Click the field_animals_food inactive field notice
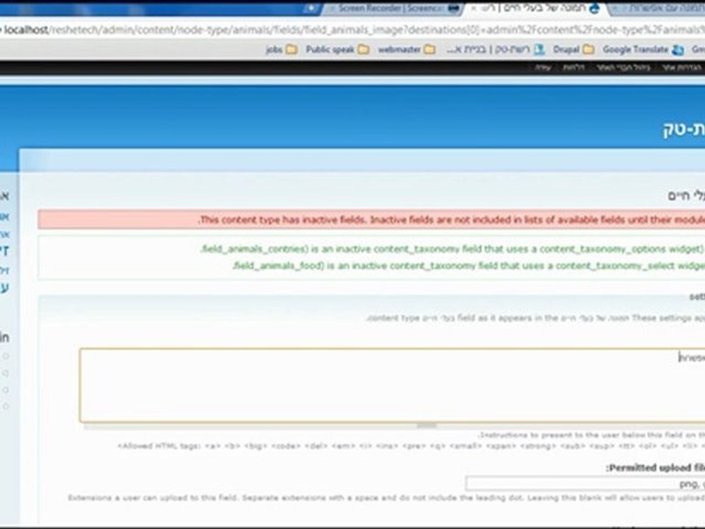This screenshot has height=529, width=705. point(469,266)
